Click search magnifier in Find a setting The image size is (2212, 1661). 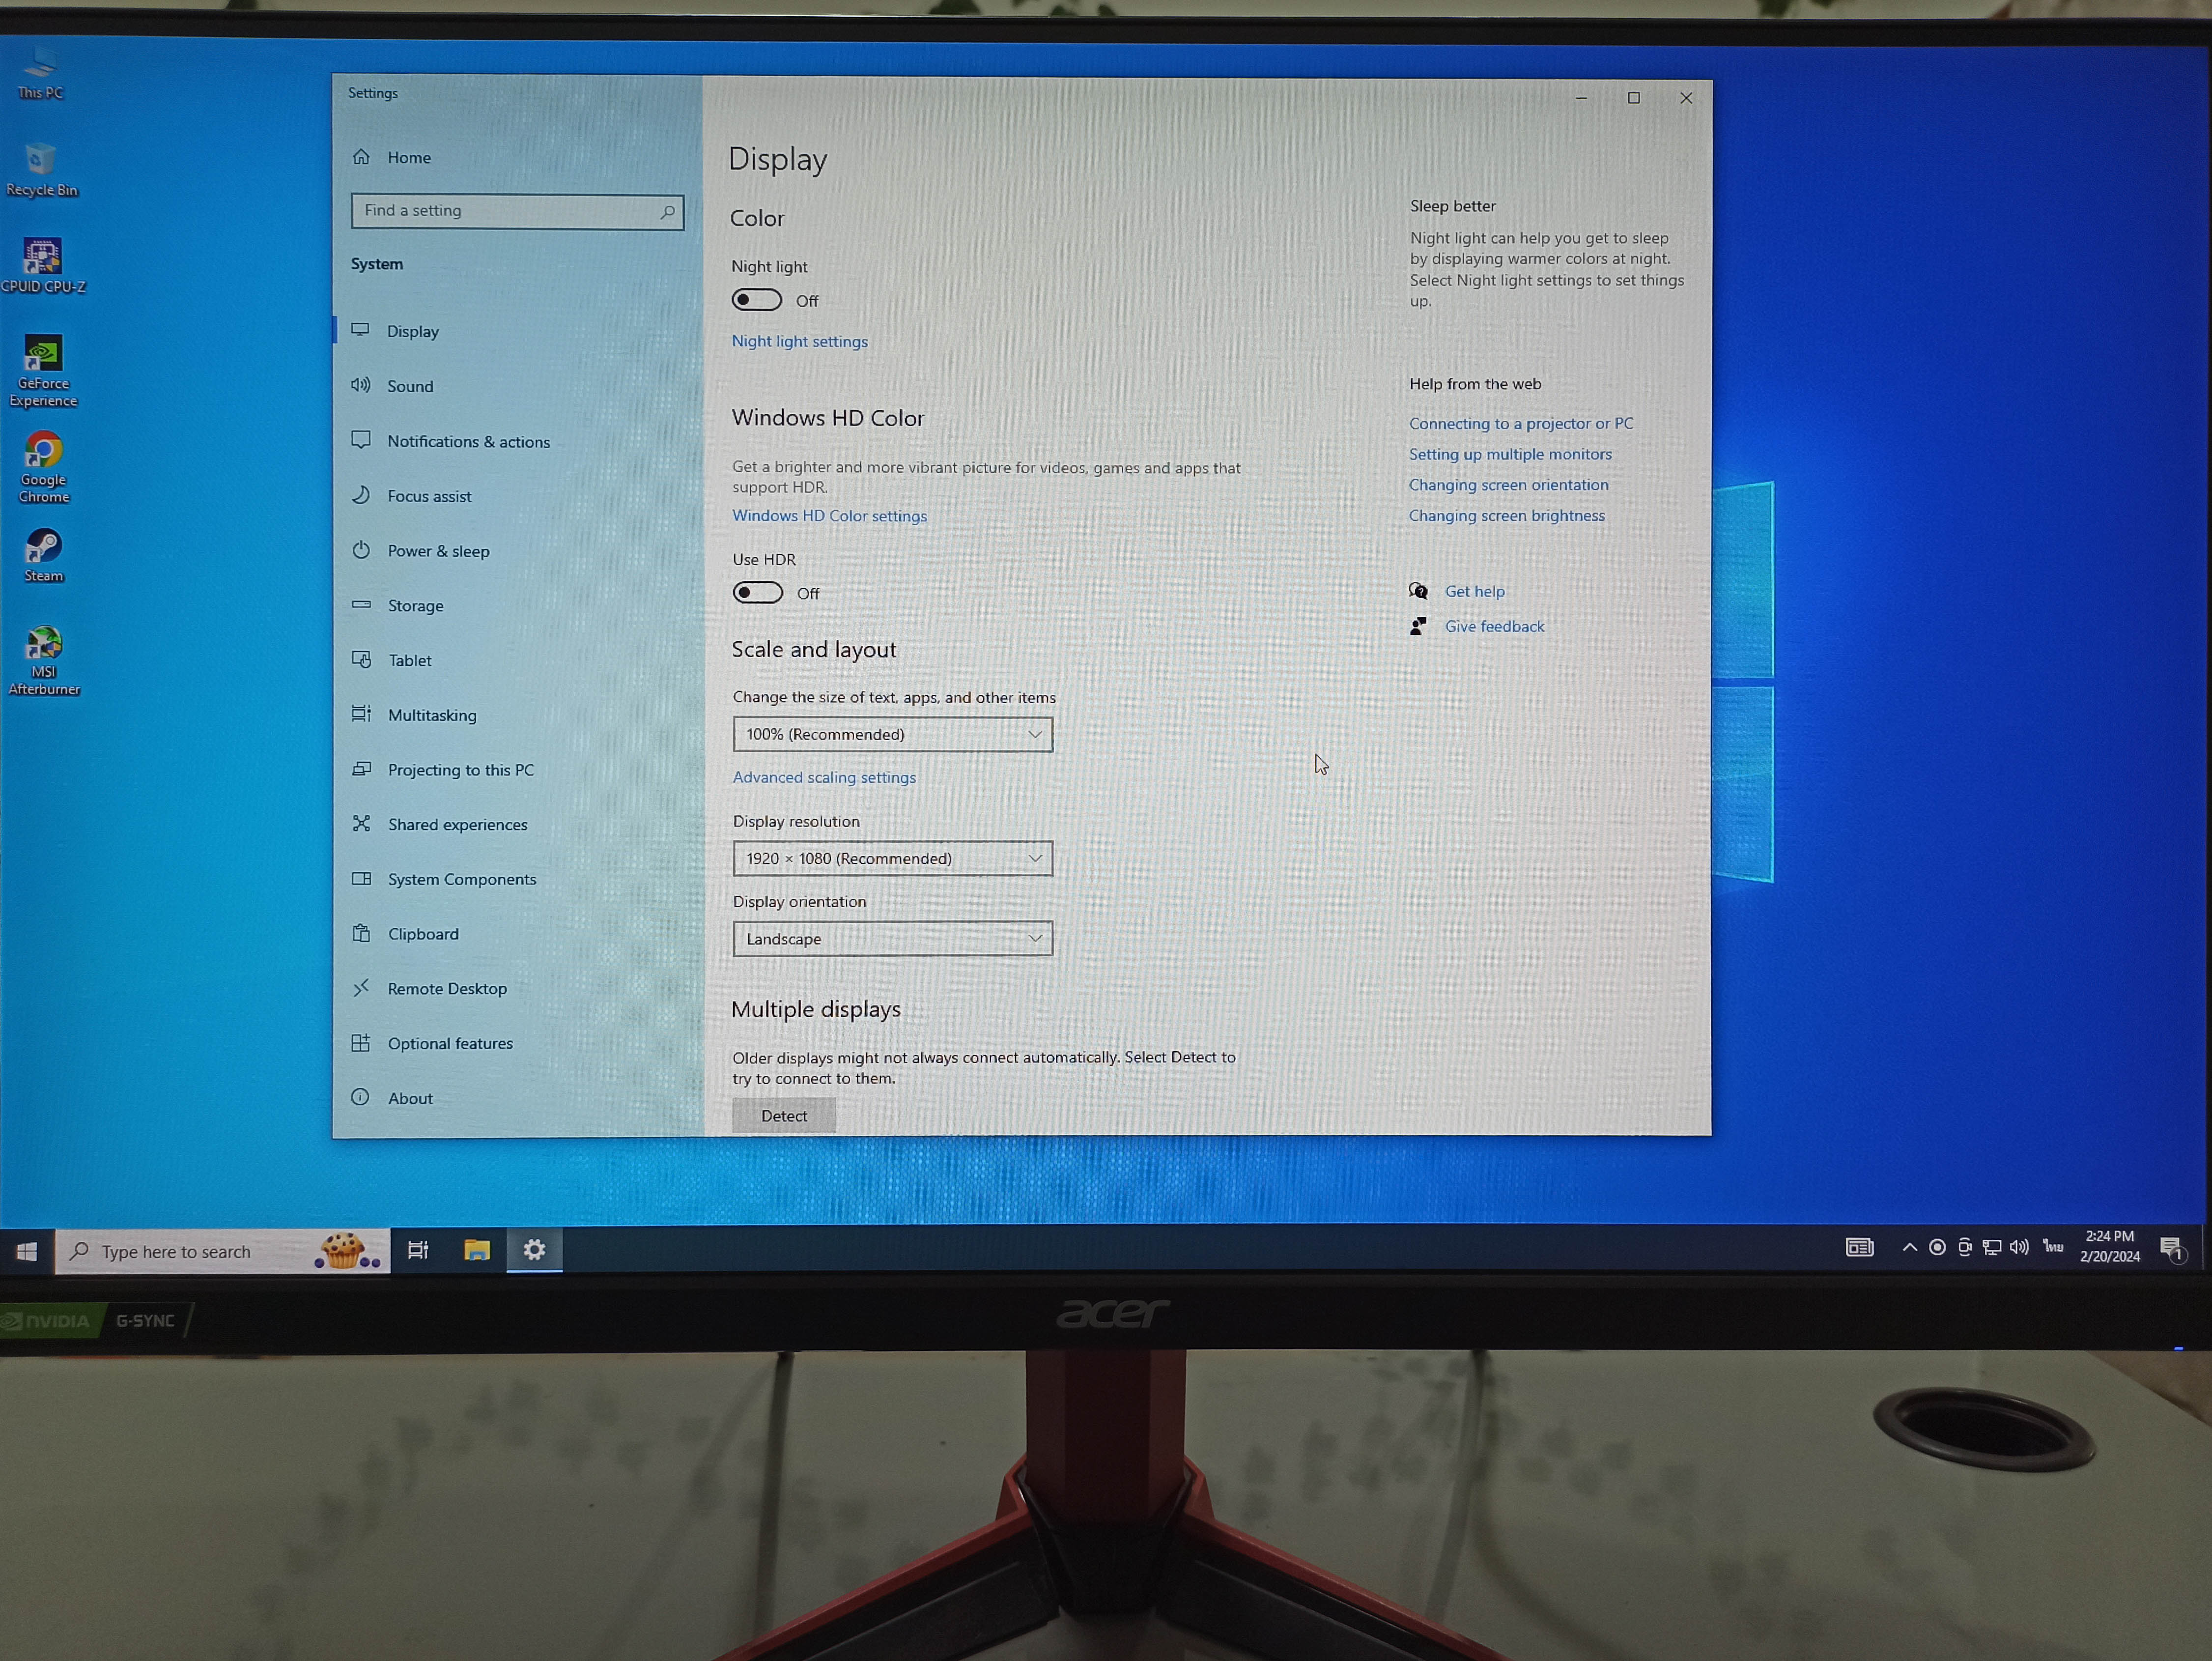coord(667,212)
